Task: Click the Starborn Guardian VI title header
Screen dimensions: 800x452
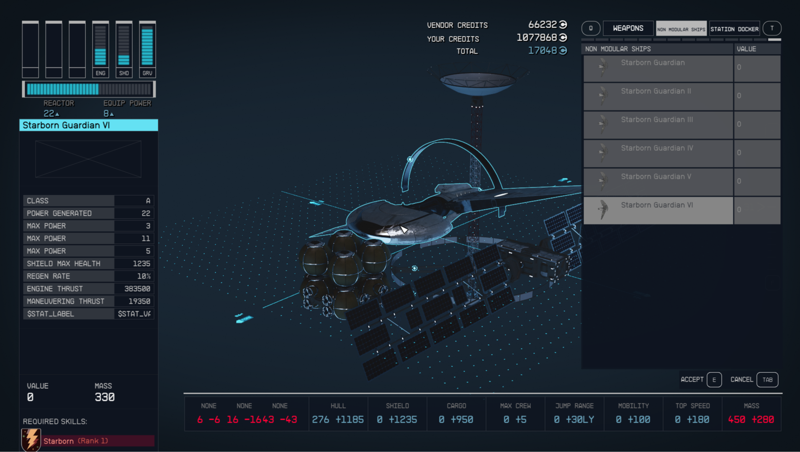Action: (89, 125)
